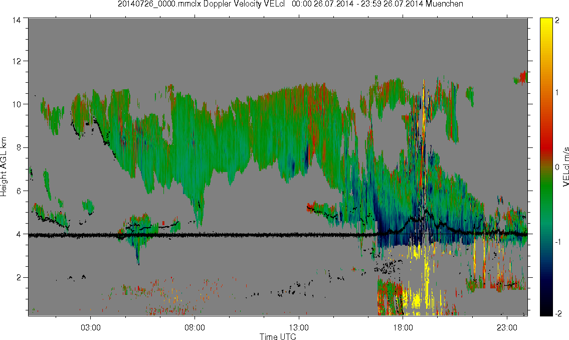Click the 12 km height tick label

pos(16,61)
